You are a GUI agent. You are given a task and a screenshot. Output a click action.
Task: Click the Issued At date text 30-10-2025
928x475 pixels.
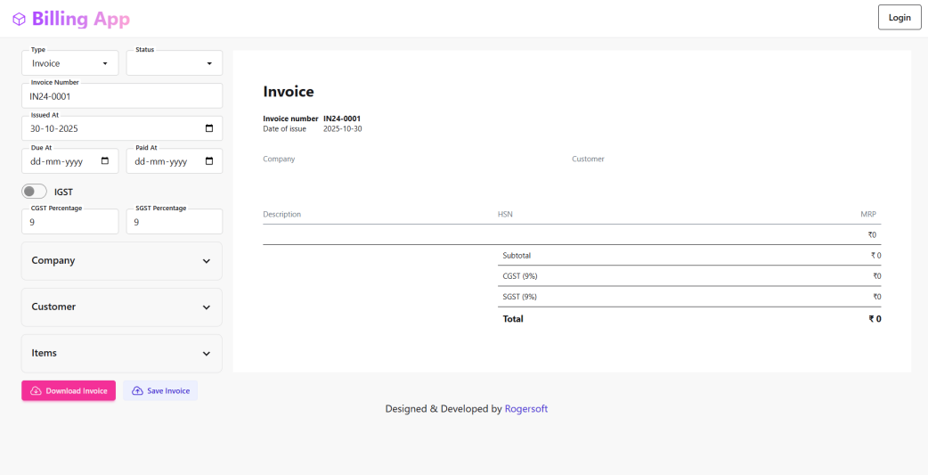54,128
